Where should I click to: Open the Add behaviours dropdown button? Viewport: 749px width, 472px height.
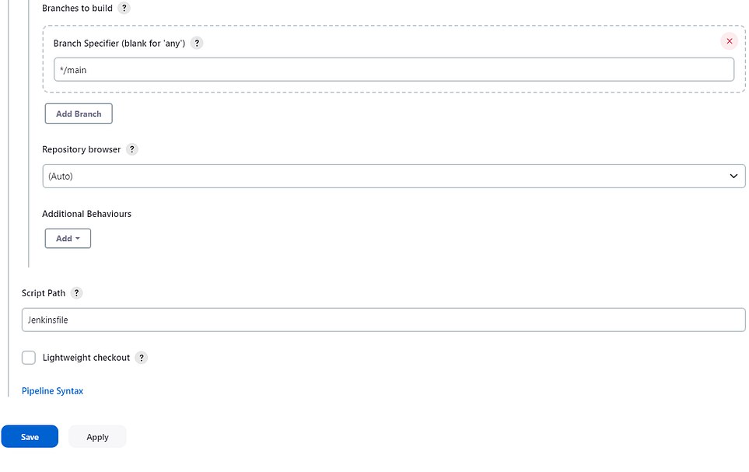[68, 239]
